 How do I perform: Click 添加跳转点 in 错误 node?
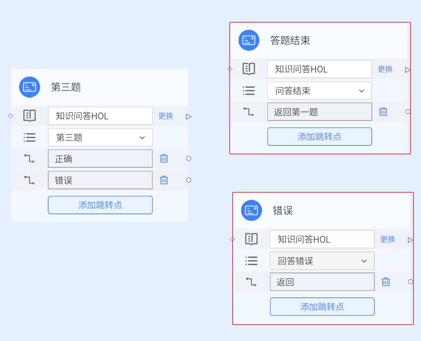click(x=322, y=307)
